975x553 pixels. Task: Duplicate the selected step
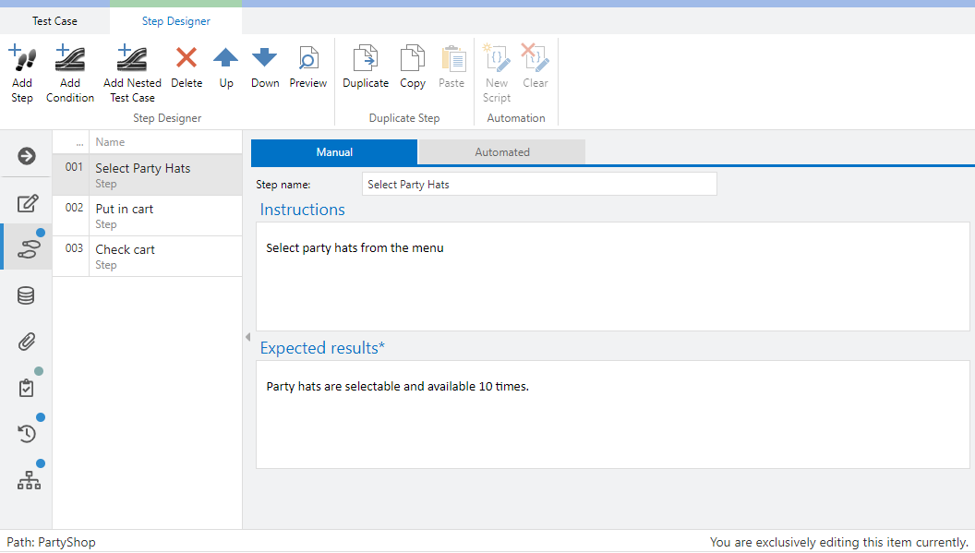(x=366, y=60)
